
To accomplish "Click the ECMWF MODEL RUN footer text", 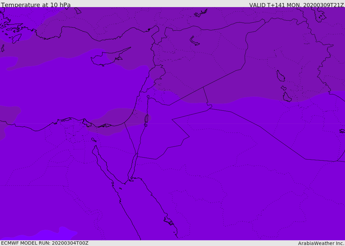I will [x=45, y=243].
